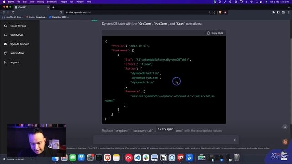Click the moon icon beside Dark Mode
This screenshot has height=164, width=292.
(5, 35)
